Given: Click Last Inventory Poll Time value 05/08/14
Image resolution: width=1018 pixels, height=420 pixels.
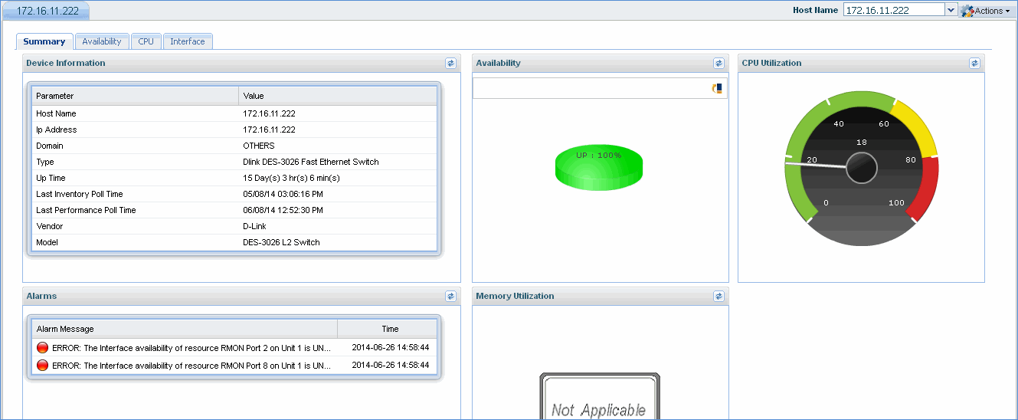Looking at the screenshot, I should (283, 194).
